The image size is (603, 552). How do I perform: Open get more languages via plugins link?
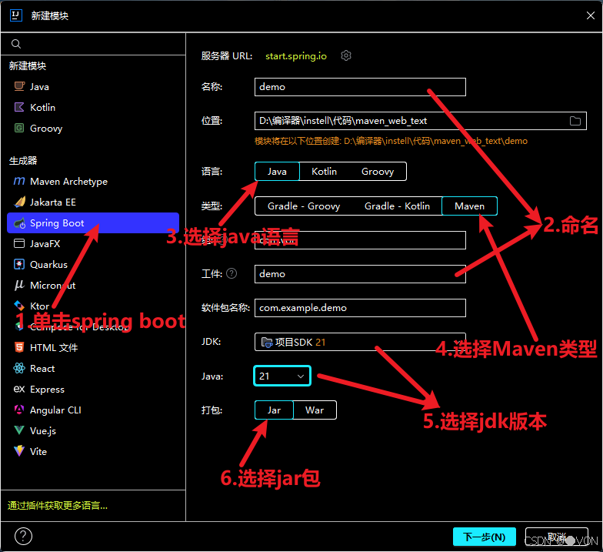(x=57, y=505)
